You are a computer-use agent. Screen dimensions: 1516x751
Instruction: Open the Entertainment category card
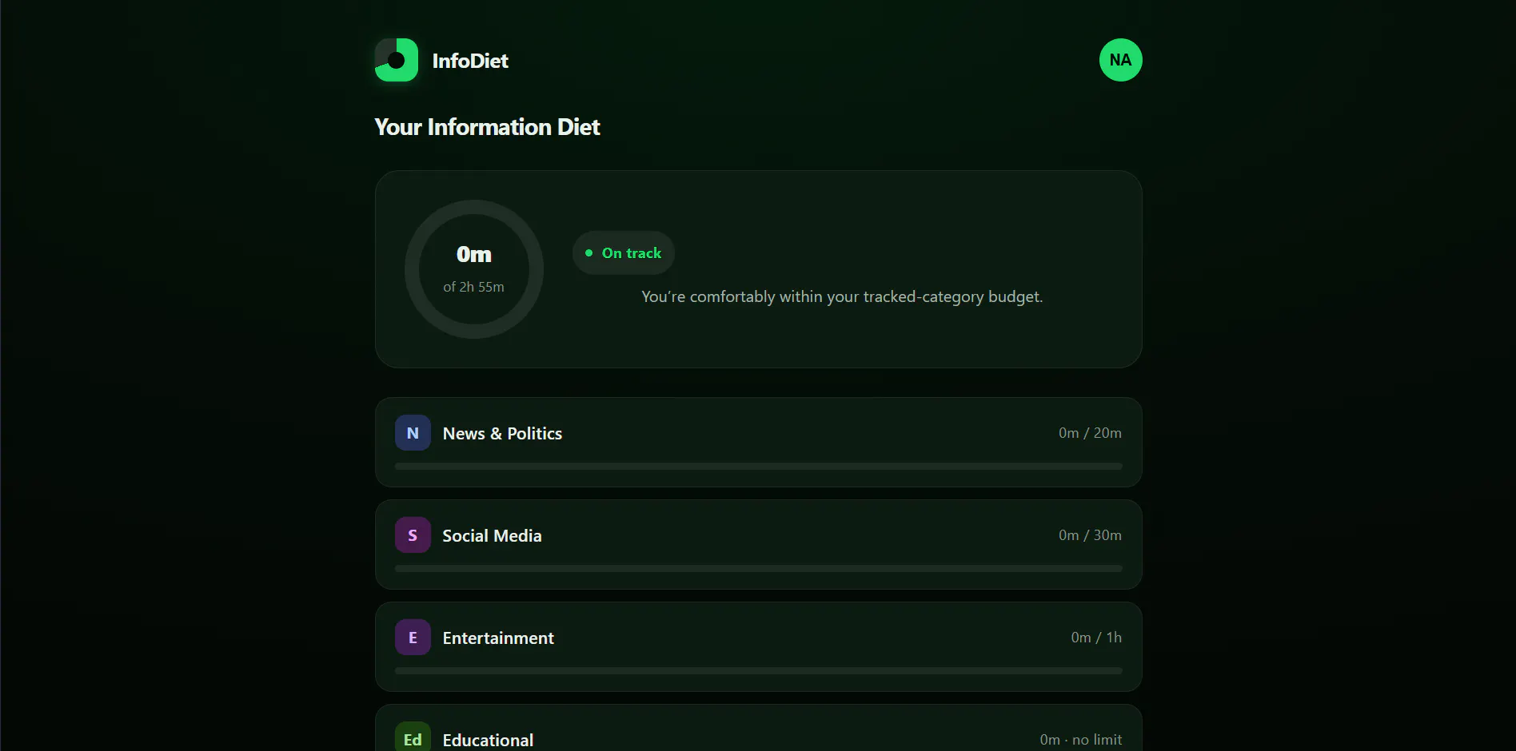point(758,647)
